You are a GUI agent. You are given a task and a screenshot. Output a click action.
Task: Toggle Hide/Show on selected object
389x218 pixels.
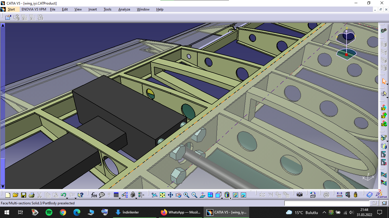coord(235,195)
